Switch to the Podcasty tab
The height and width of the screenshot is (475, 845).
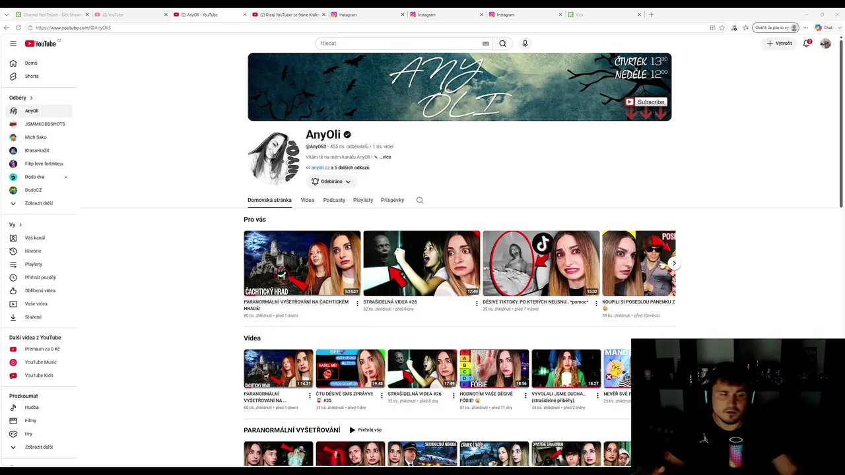click(x=334, y=200)
